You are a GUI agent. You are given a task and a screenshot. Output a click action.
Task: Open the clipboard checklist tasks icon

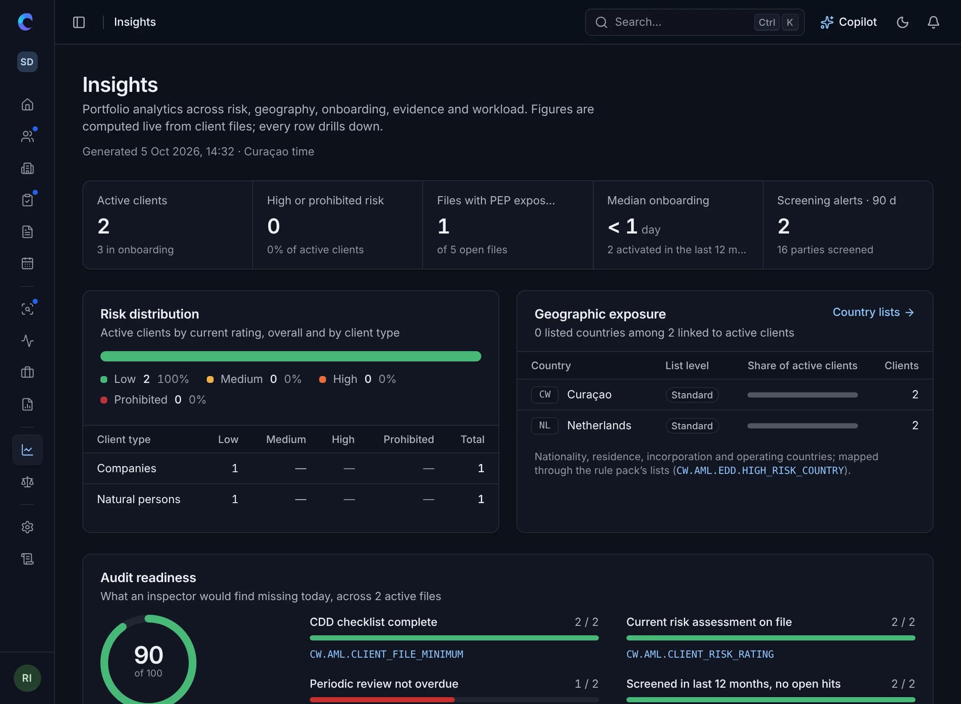27,200
